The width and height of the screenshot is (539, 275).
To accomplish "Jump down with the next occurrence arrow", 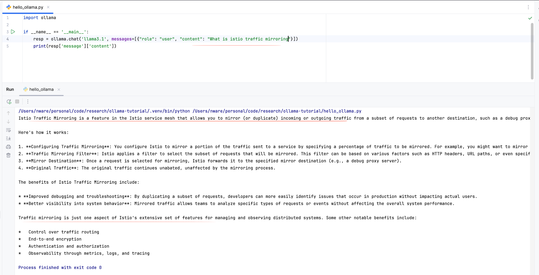I will tap(8, 122).
